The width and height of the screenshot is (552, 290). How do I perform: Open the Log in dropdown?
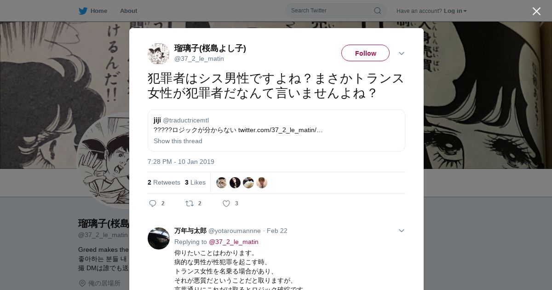click(x=455, y=11)
